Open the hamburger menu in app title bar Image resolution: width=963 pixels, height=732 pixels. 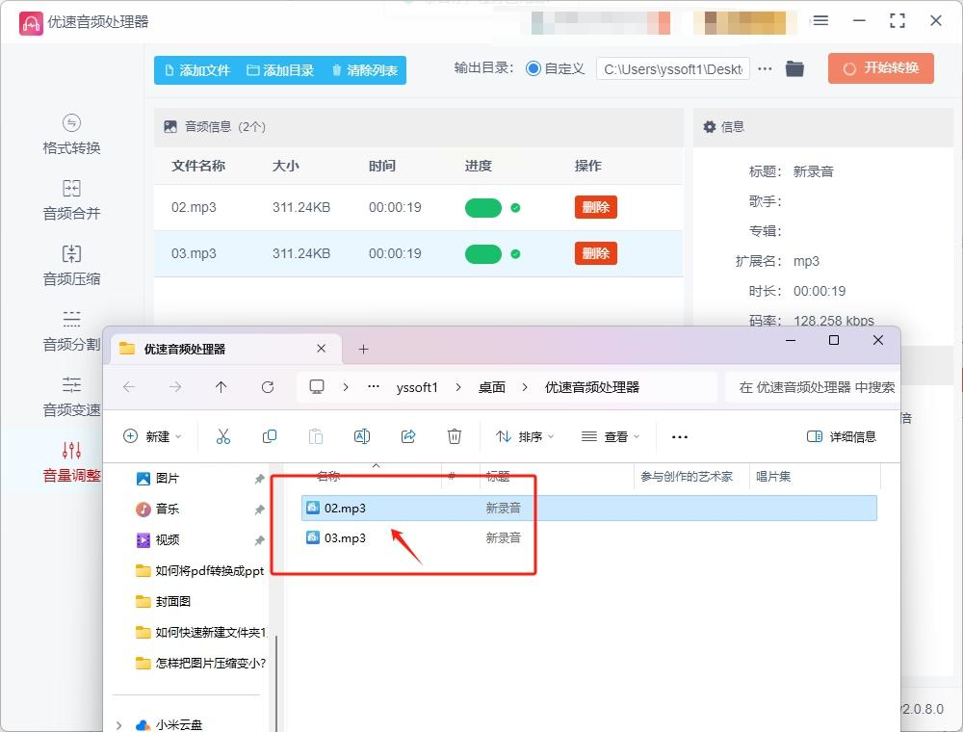[820, 21]
